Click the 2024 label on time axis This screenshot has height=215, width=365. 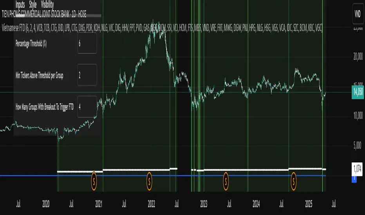pyautogui.click(x=256, y=204)
